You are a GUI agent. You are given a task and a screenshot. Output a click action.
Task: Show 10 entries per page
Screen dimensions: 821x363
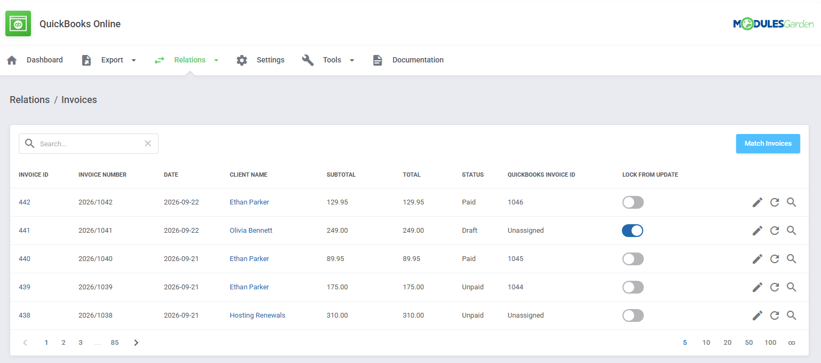click(706, 343)
